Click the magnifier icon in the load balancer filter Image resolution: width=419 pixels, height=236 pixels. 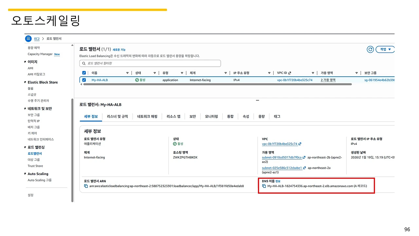click(x=84, y=63)
